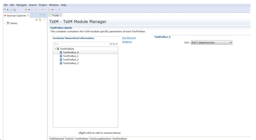The image size is (256, 140).
Task: Minimize the Autosar Explorer panel
Action: [x=40, y=15]
